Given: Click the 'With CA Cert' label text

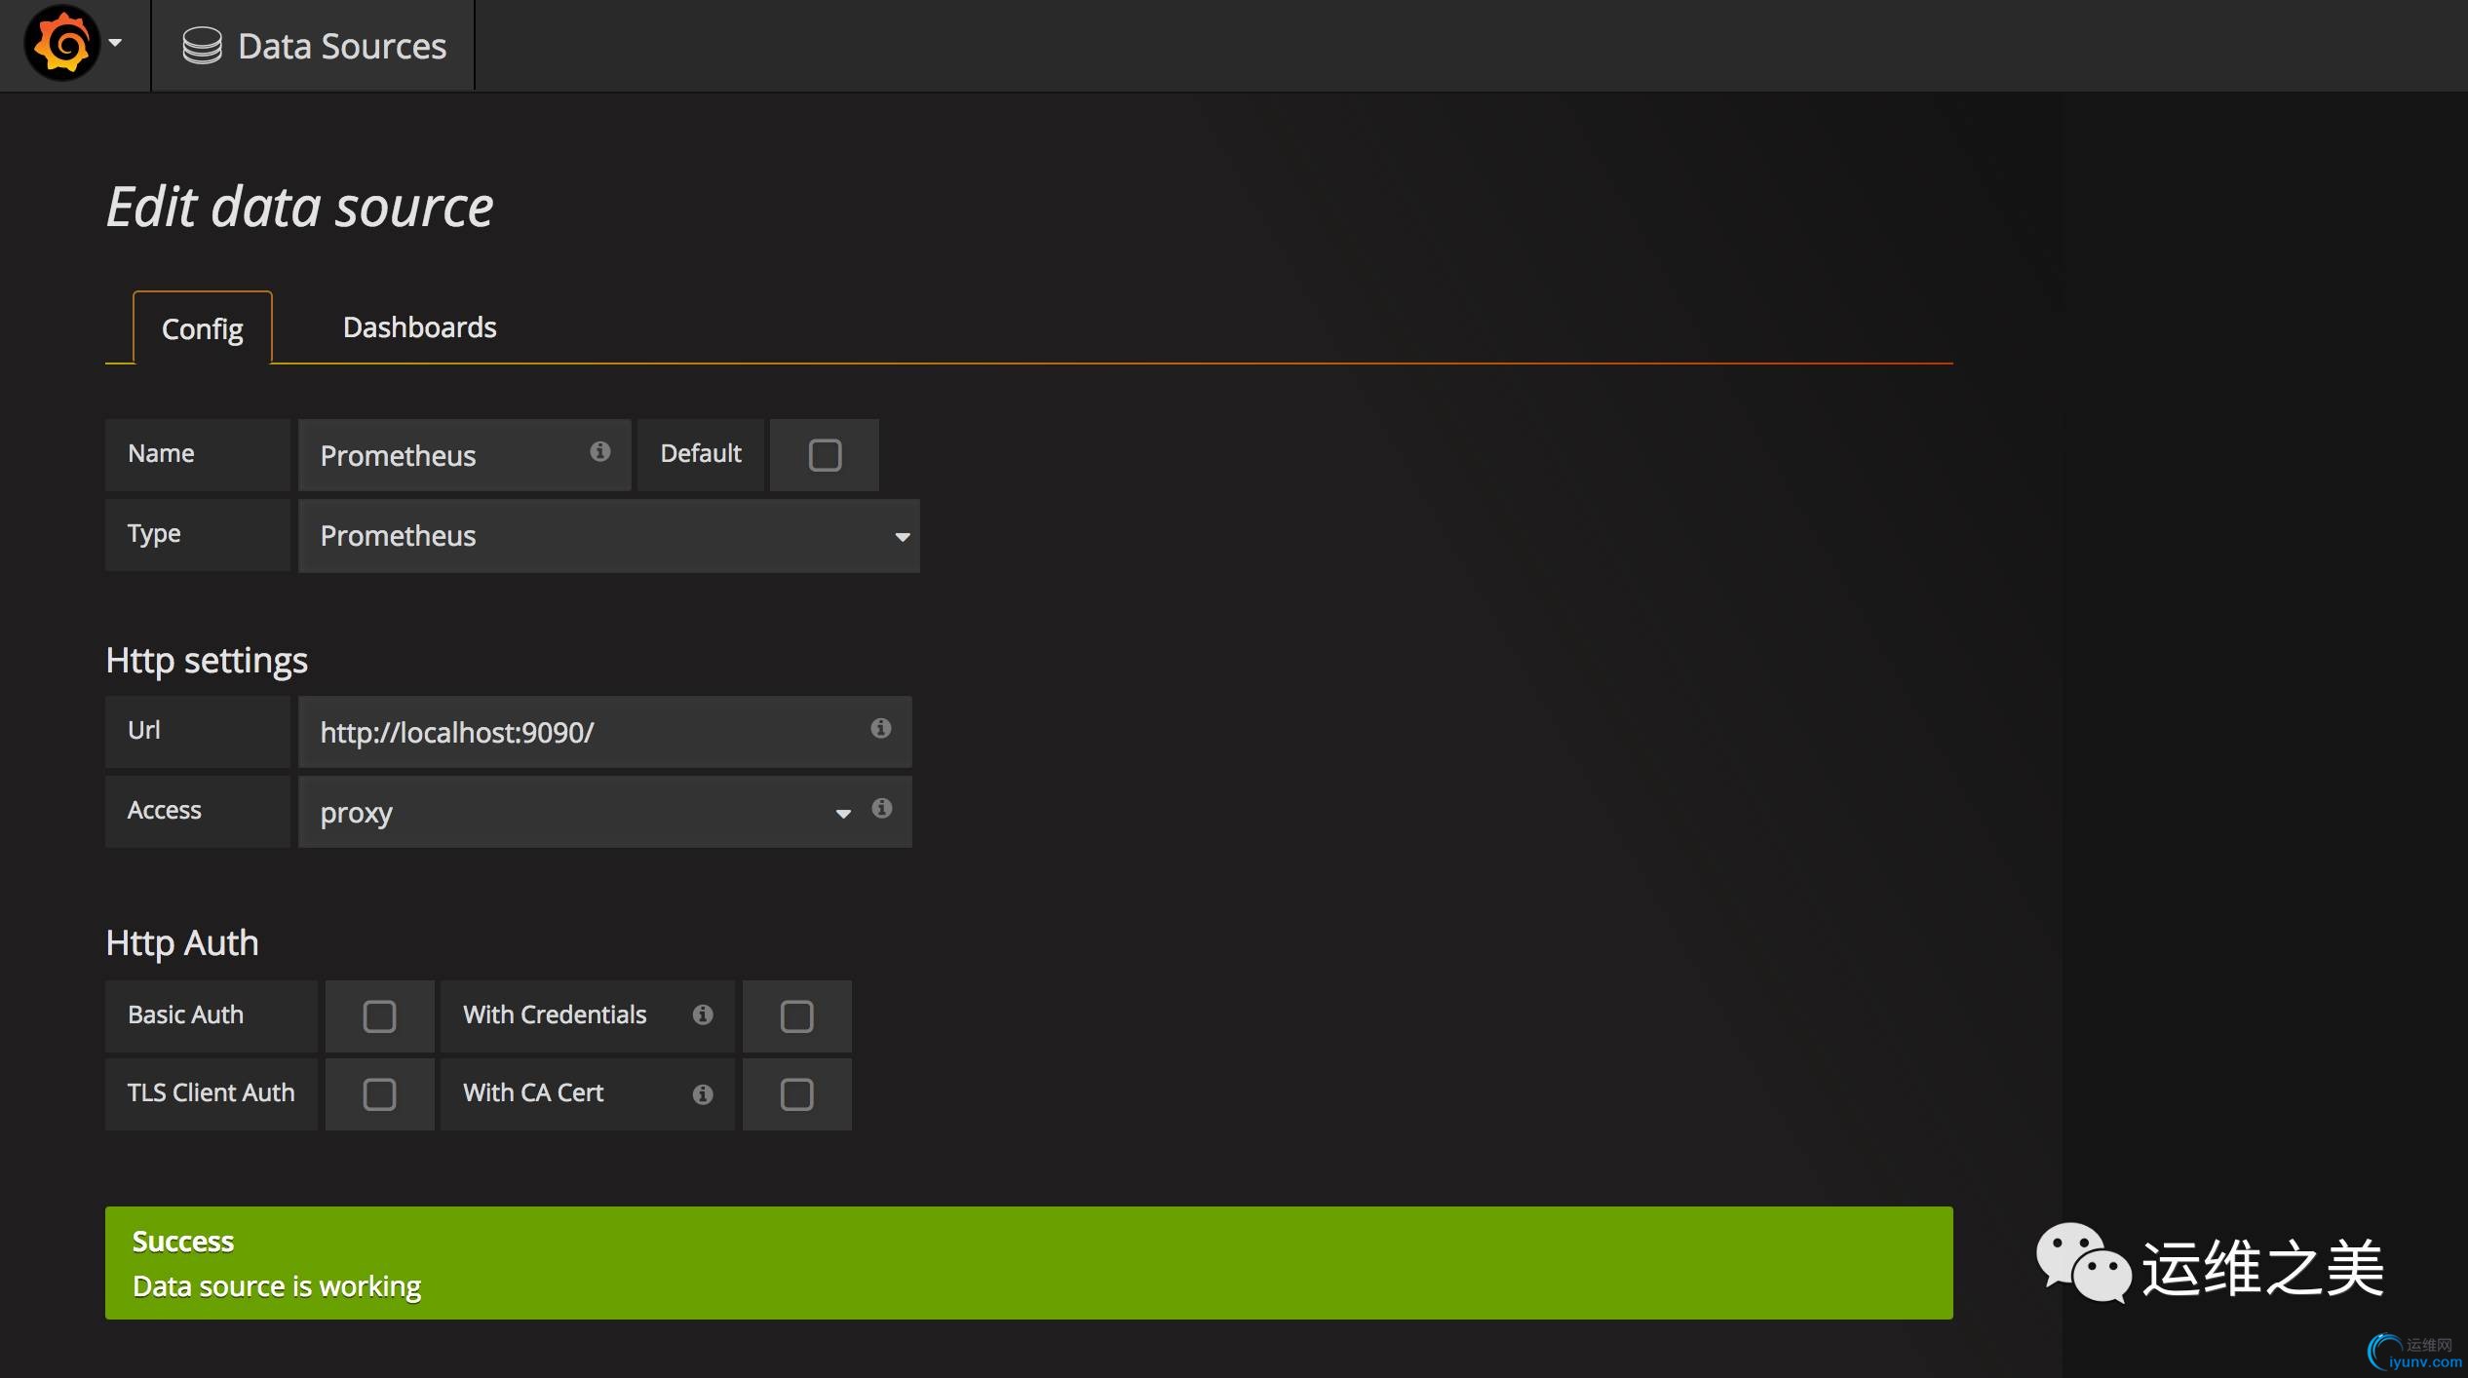Looking at the screenshot, I should coord(533,1092).
